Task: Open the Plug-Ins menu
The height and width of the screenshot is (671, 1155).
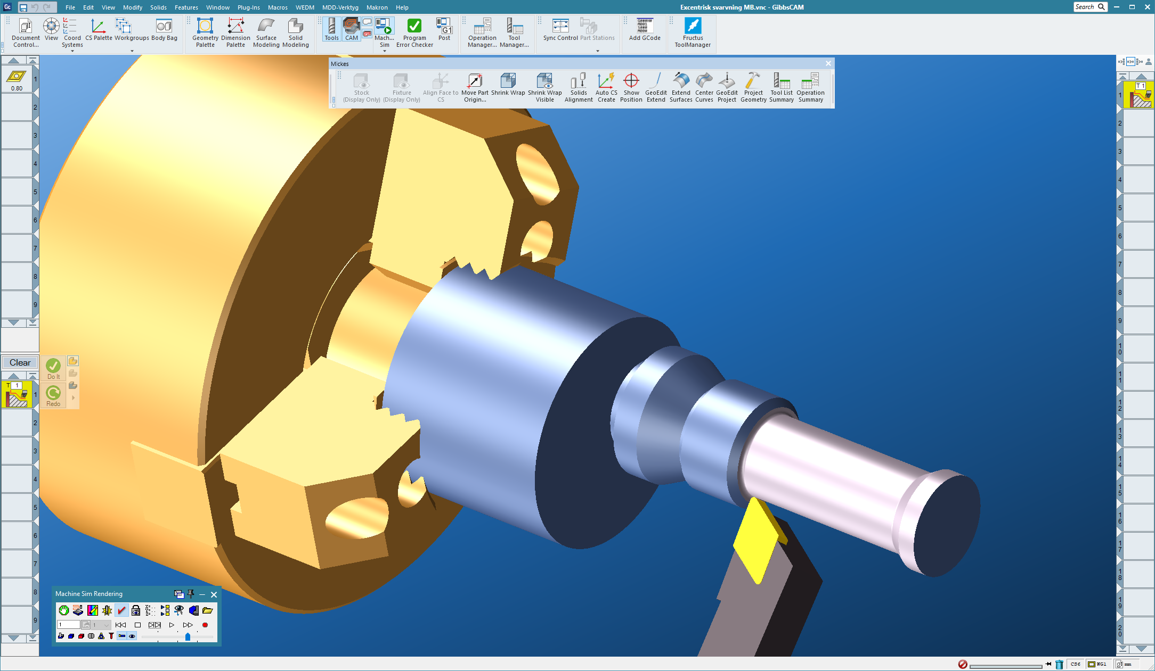Action: pos(248,7)
